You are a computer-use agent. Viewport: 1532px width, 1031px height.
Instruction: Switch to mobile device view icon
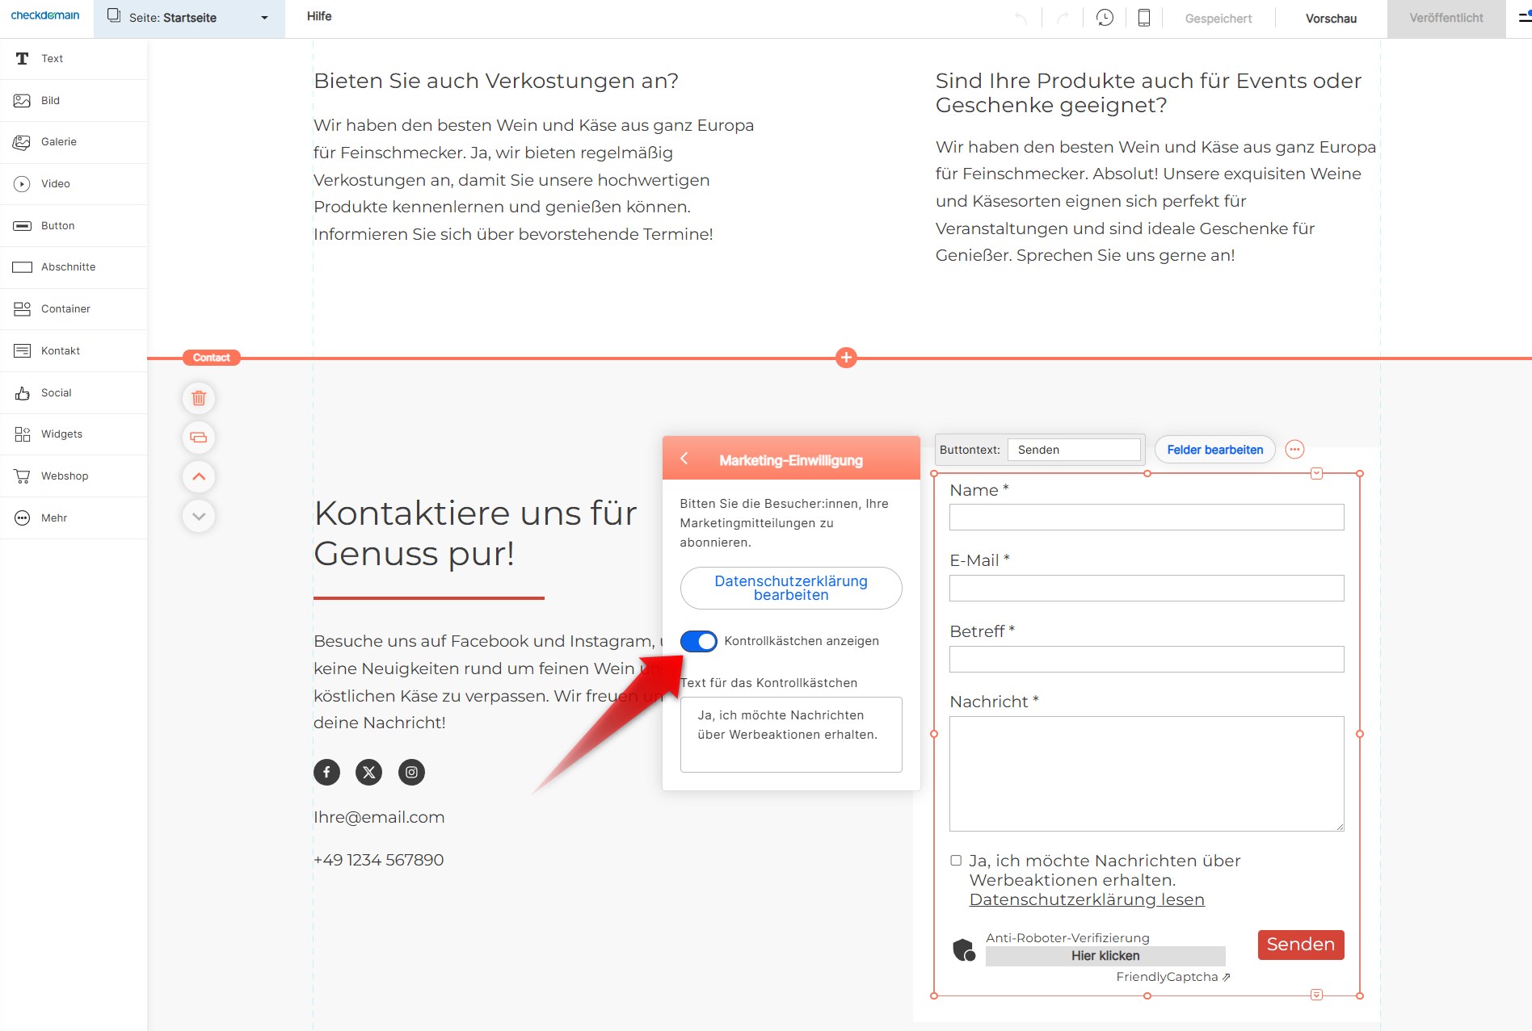point(1143,18)
